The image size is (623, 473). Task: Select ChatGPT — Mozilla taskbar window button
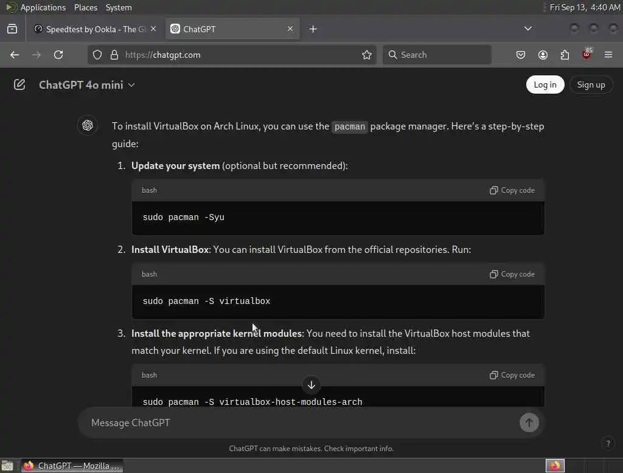coord(72,466)
